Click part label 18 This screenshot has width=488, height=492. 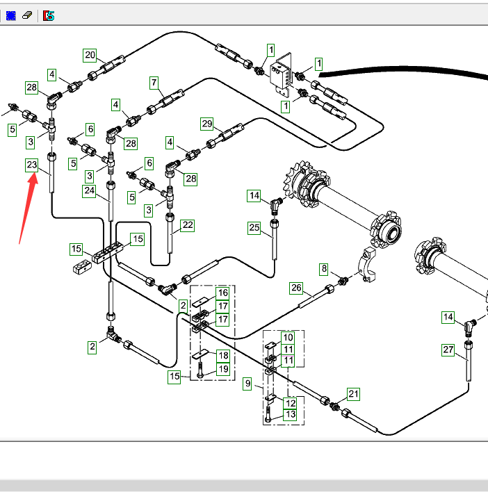click(222, 355)
